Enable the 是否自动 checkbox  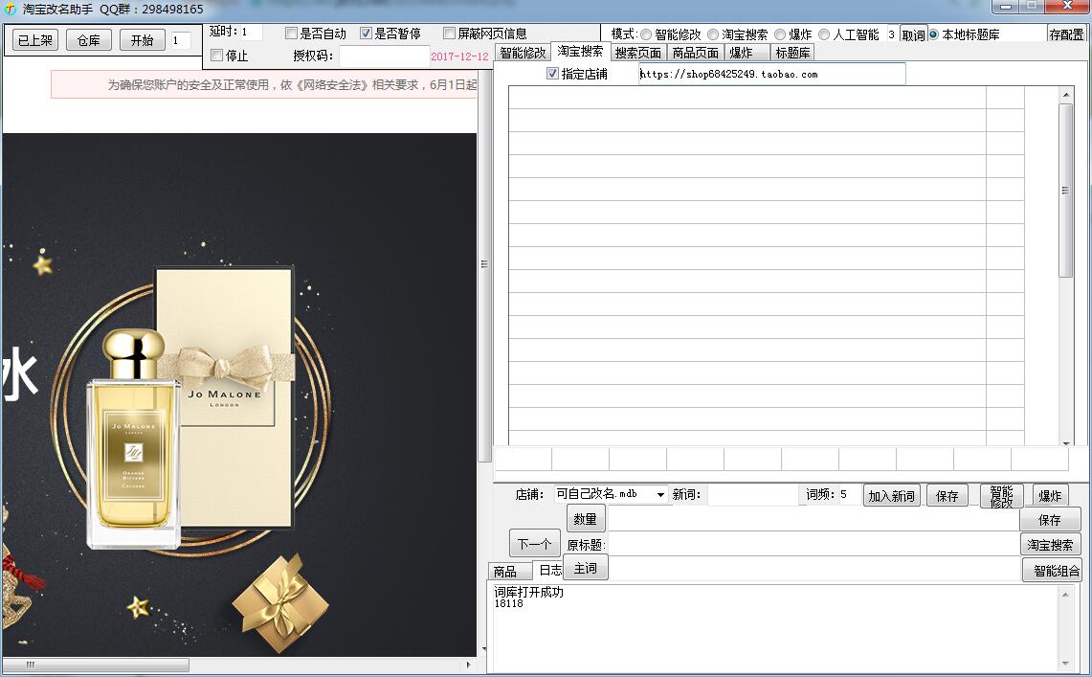[292, 34]
